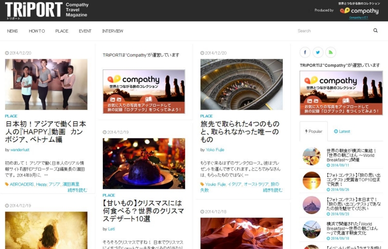The width and height of the screenshot is (388, 249).
Task: Click PLACE category above the 旅先 article
Action: pos(207,116)
